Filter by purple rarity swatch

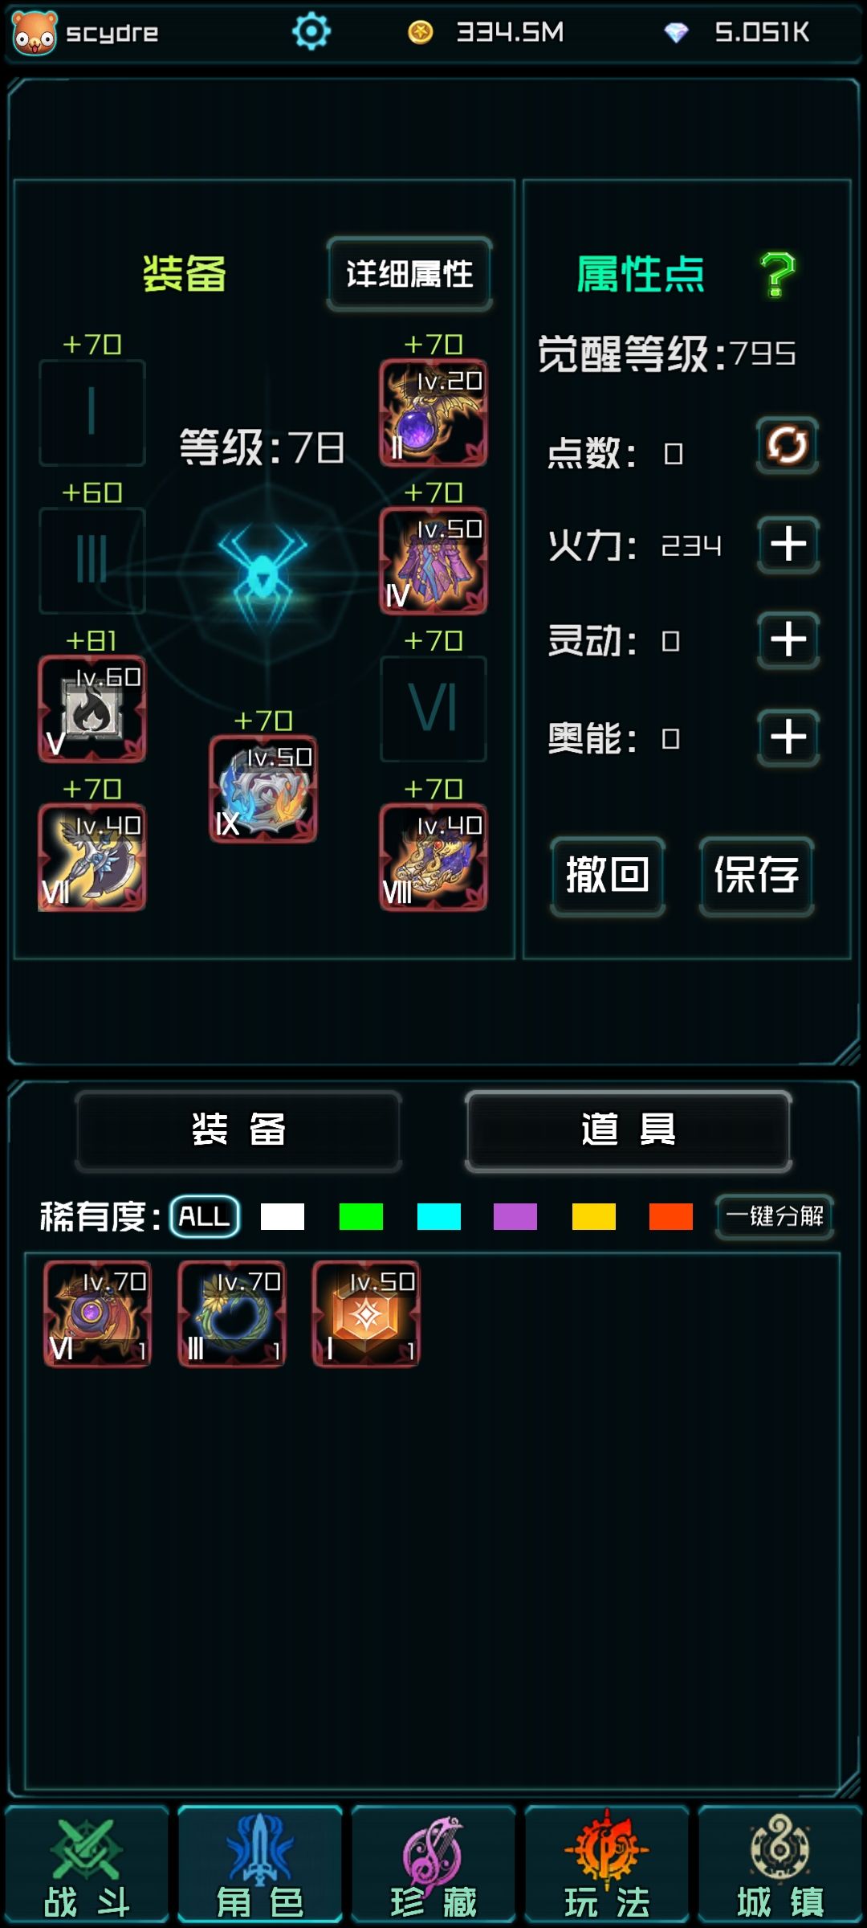tap(515, 1216)
